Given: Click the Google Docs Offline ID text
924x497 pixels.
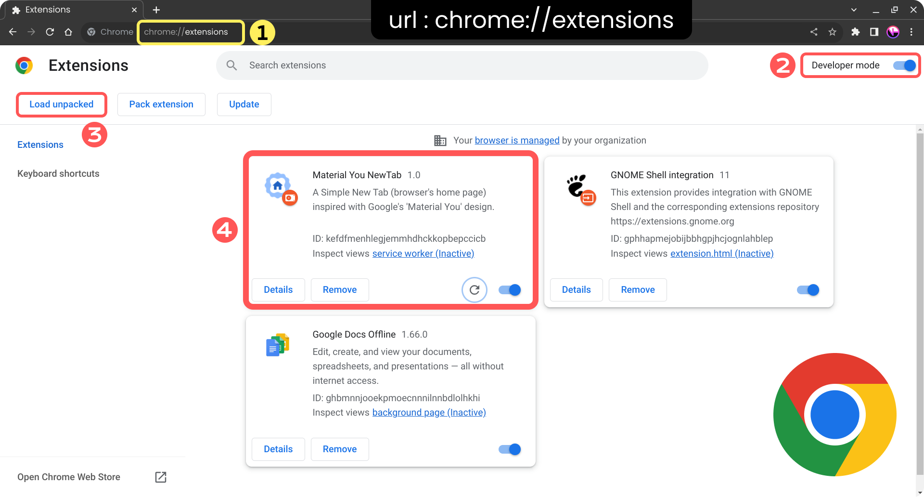Looking at the screenshot, I should (x=396, y=398).
